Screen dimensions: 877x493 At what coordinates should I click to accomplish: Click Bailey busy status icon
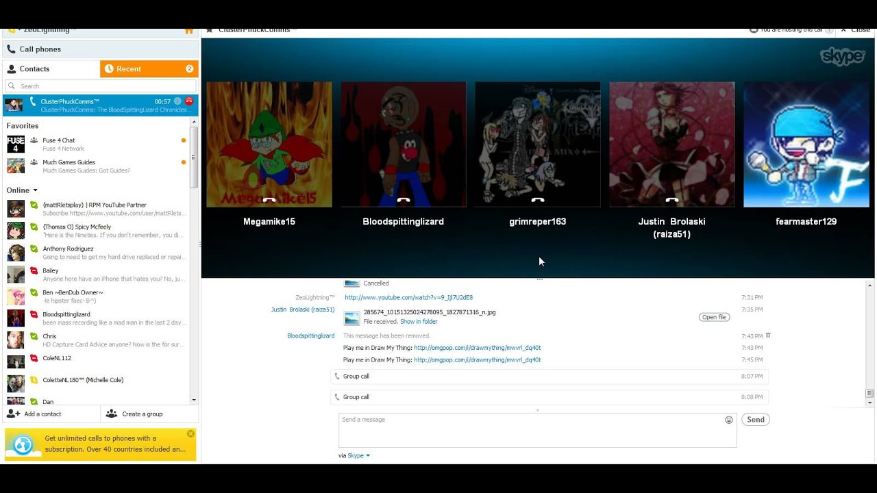pyautogui.click(x=34, y=270)
